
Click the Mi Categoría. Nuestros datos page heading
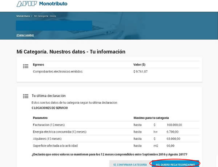point(71,52)
